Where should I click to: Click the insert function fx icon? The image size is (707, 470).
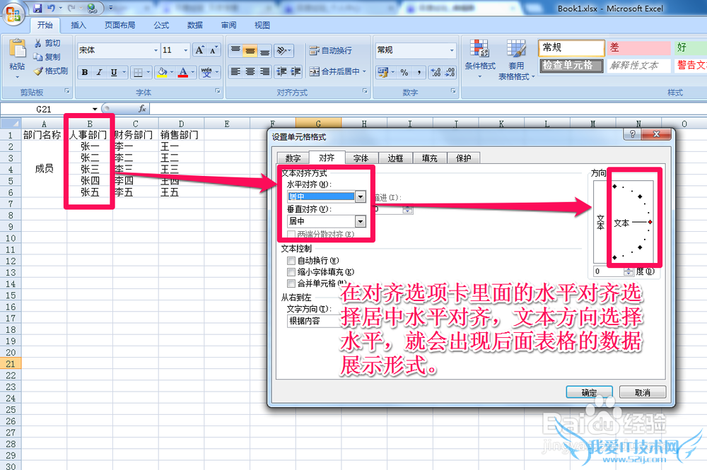pos(142,109)
